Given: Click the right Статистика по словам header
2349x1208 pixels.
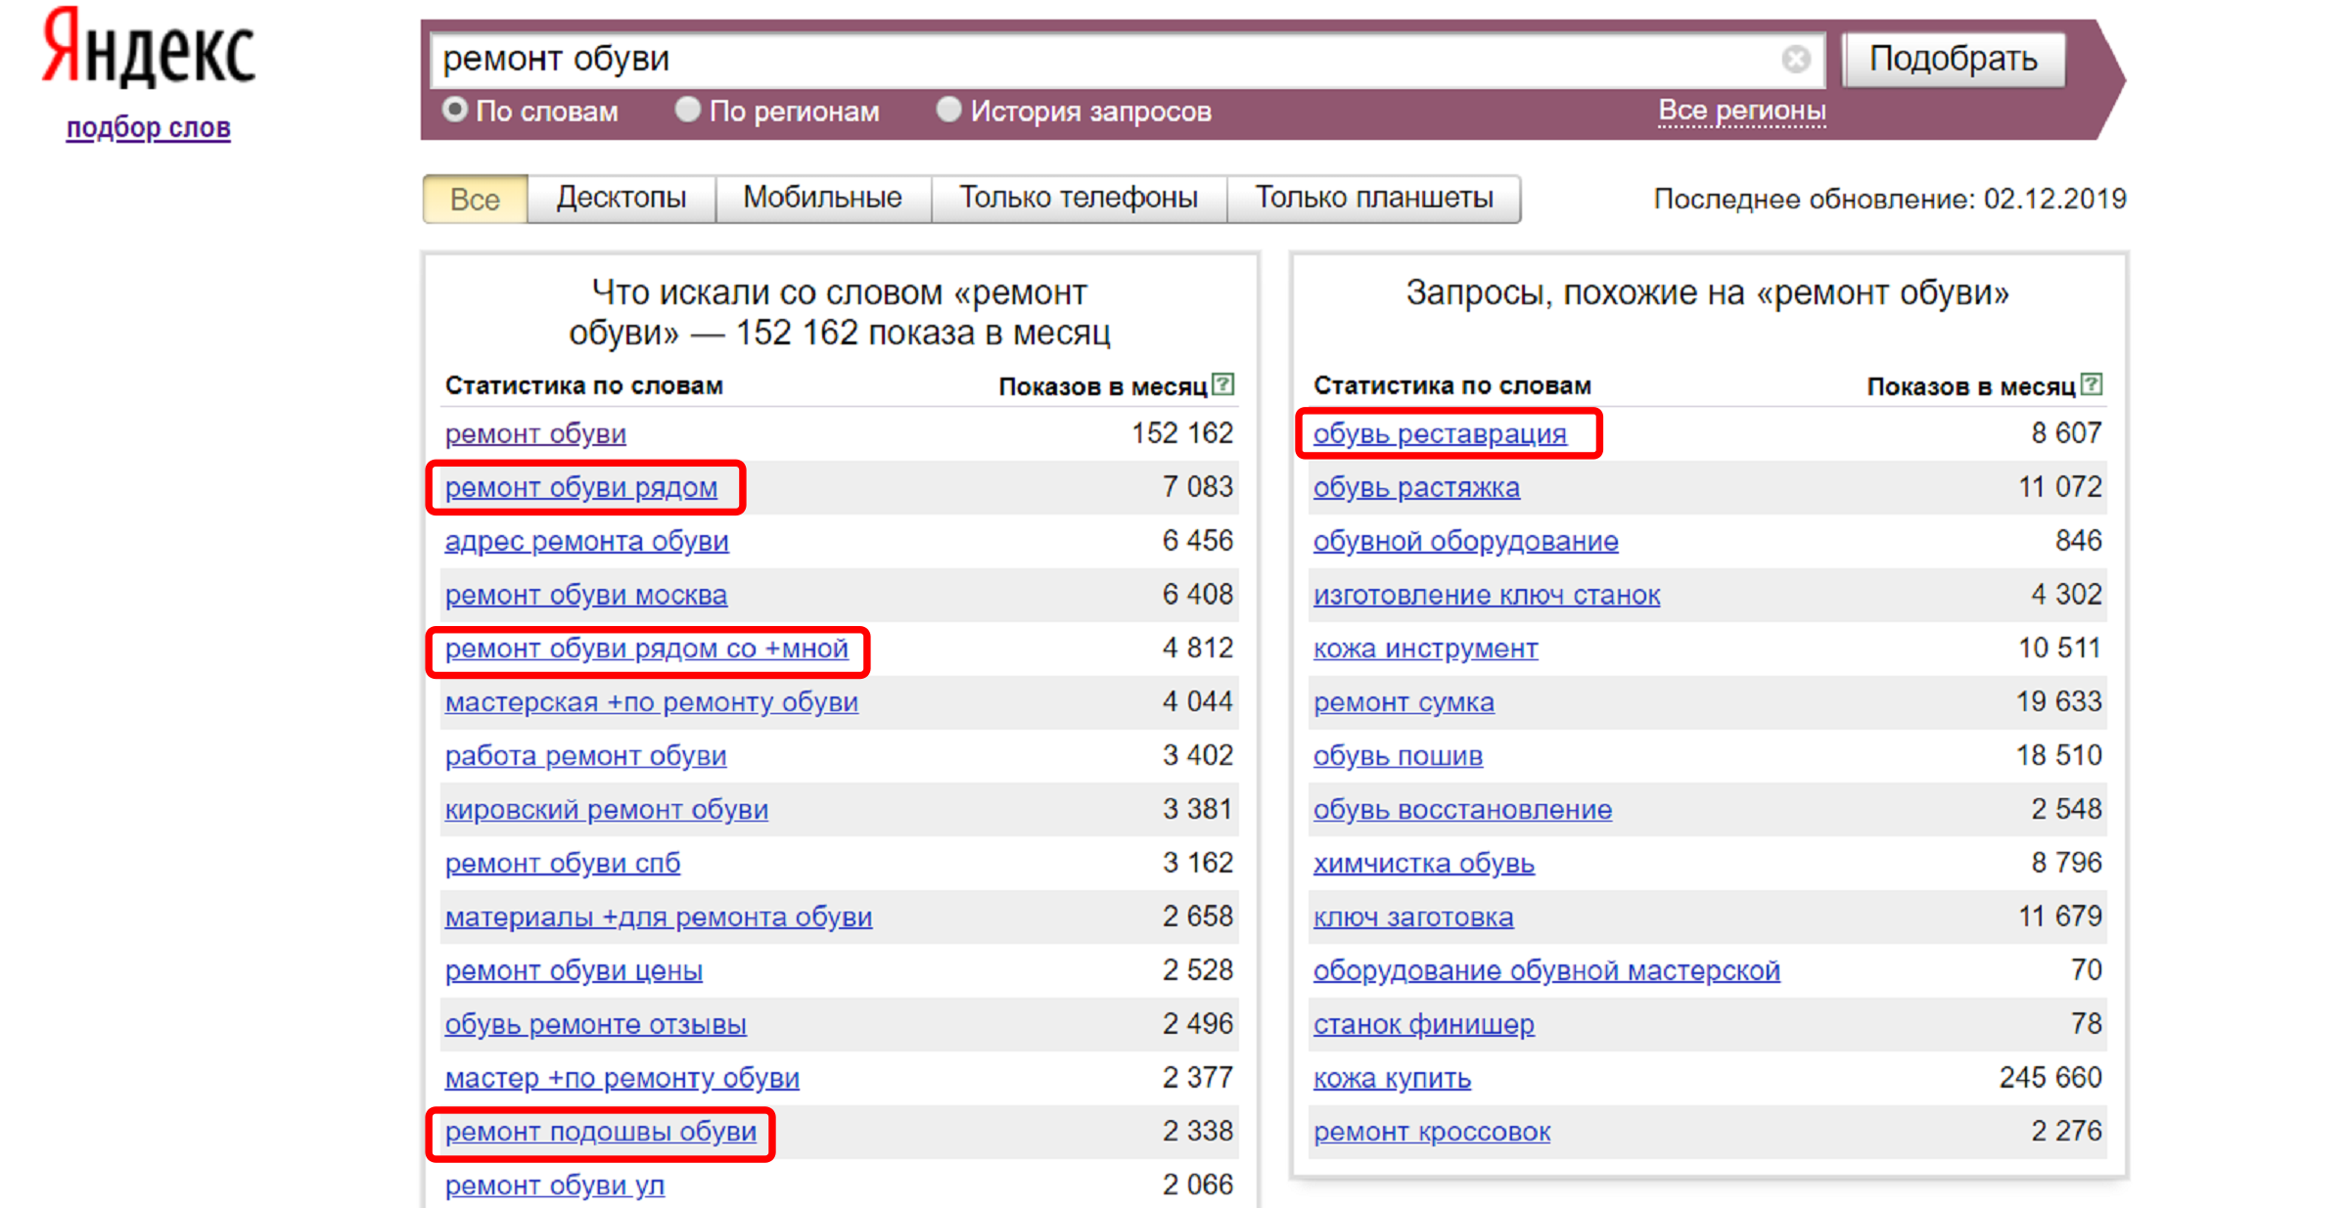Looking at the screenshot, I should point(1452,385).
